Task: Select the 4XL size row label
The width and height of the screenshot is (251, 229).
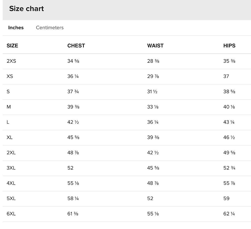Action: (x=11, y=183)
